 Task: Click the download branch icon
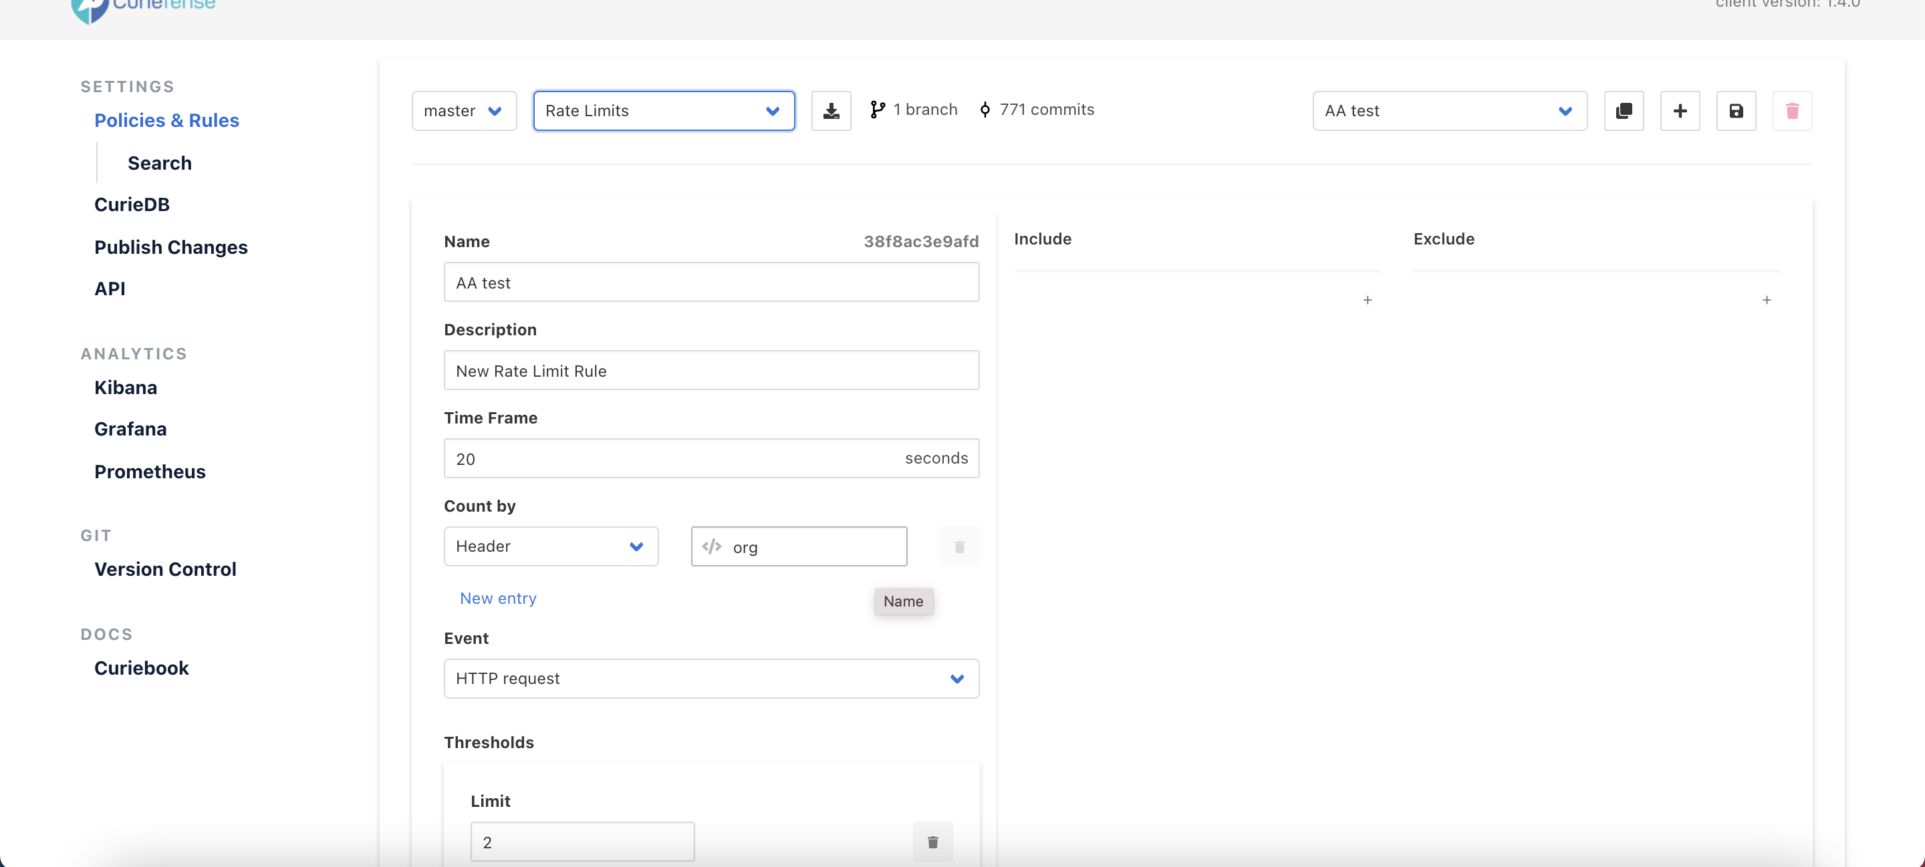pyautogui.click(x=831, y=110)
